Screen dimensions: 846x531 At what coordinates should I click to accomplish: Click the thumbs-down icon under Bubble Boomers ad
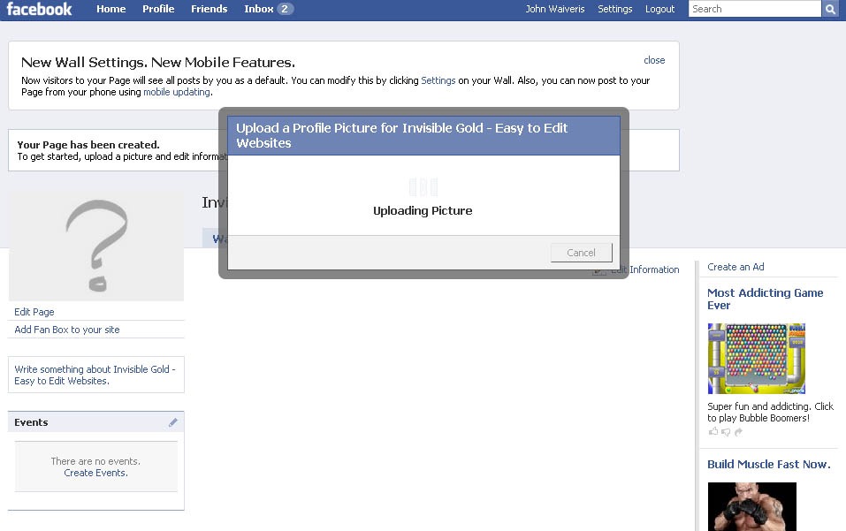727,432
